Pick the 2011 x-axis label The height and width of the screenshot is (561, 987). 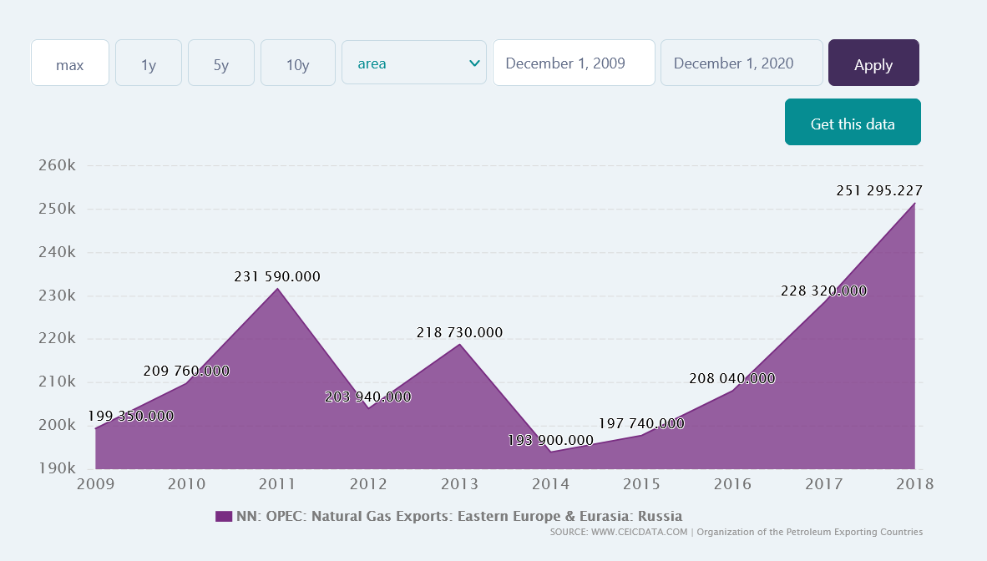(x=277, y=484)
